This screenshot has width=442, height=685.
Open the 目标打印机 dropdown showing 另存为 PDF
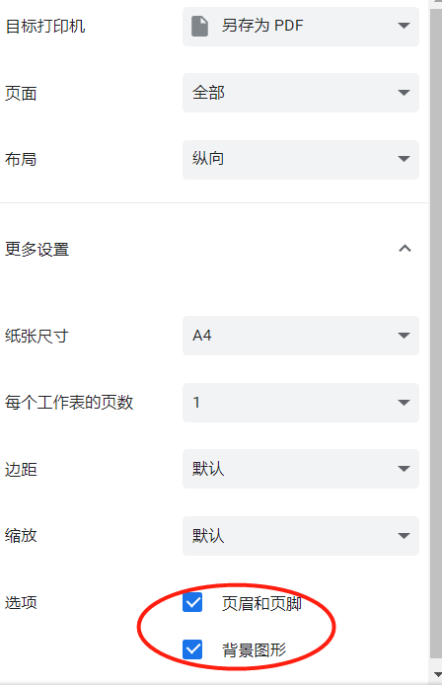[x=301, y=27]
